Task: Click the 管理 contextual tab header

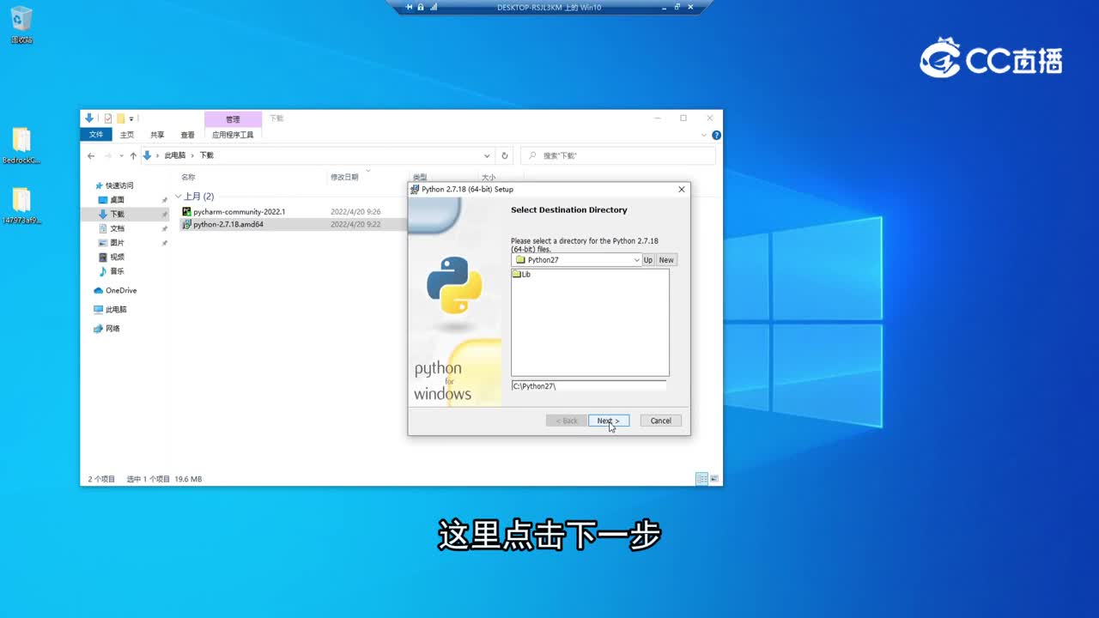Action: [233, 119]
